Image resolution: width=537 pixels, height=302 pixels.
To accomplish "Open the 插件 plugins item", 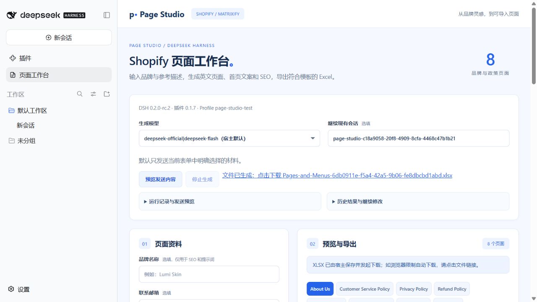I will click(59, 58).
